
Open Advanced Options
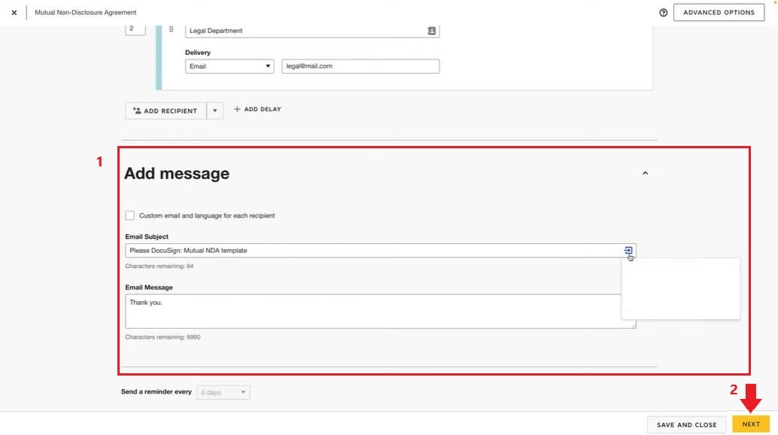click(x=719, y=13)
